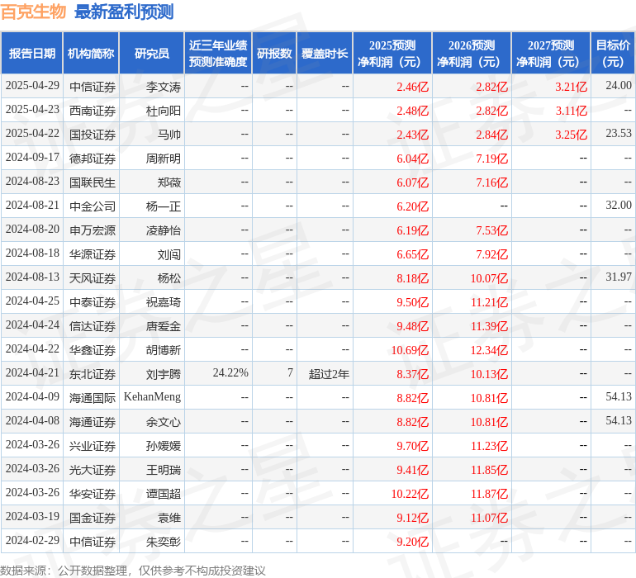Click the 23.53 target price
The image size is (636, 578).
[619, 133]
